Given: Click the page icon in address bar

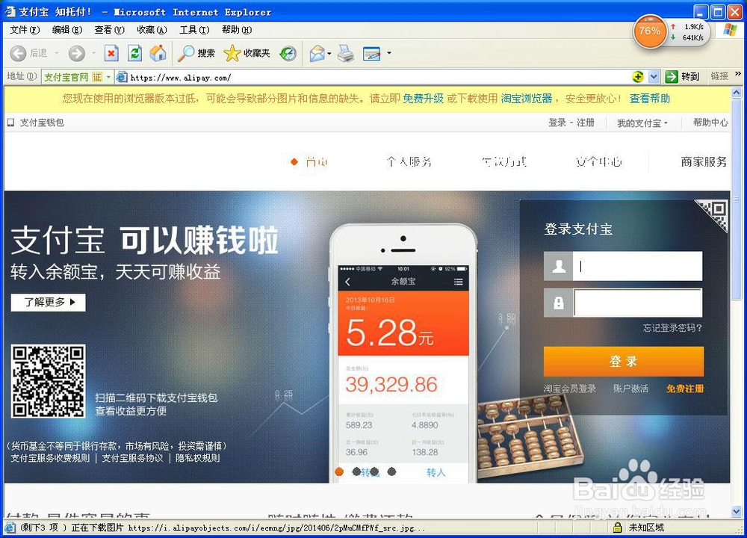Looking at the screenshot, I should [x=122, y=77].
